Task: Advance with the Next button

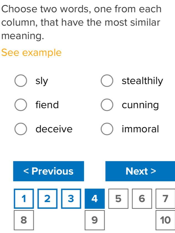Action: tap(140, 171)
